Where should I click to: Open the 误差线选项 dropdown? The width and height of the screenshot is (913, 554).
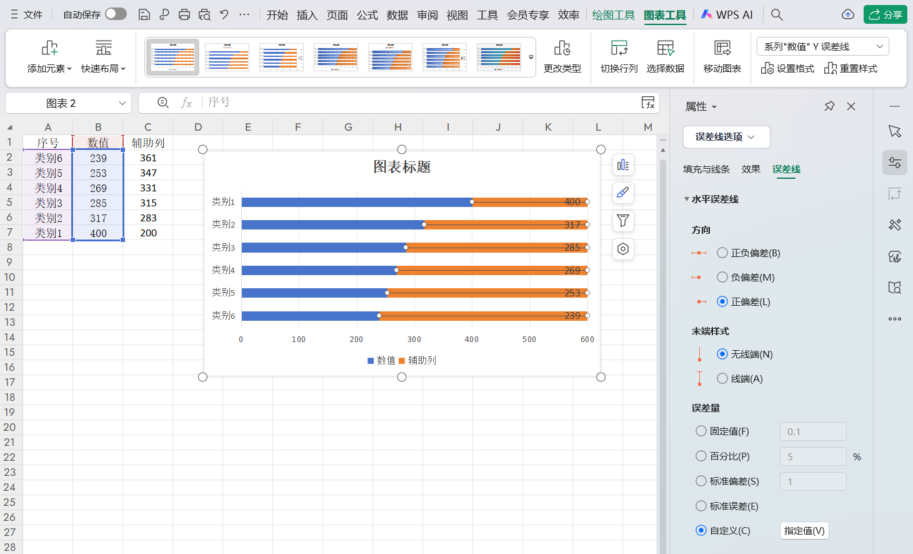(x=726, y=137)
